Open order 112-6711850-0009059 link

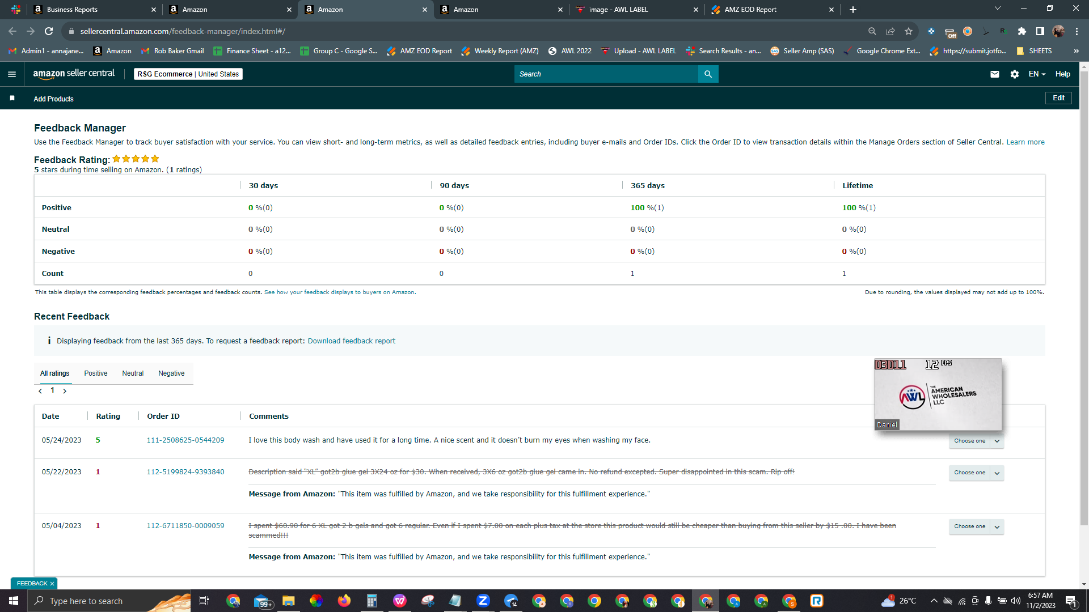185,526
